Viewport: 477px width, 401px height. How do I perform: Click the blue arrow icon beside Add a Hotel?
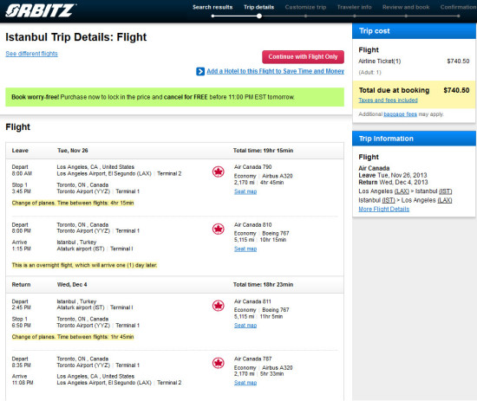(x=200, y=71)
